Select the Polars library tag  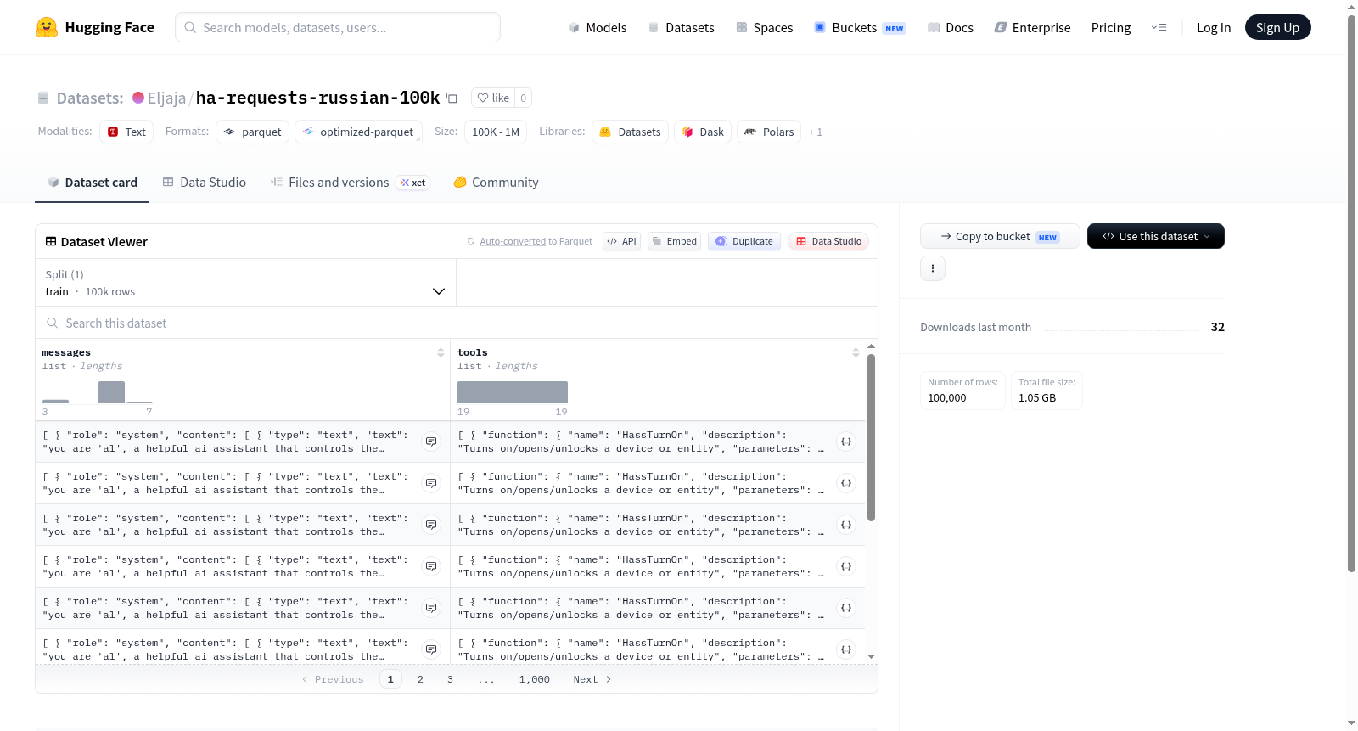click(x=769, y=132)
